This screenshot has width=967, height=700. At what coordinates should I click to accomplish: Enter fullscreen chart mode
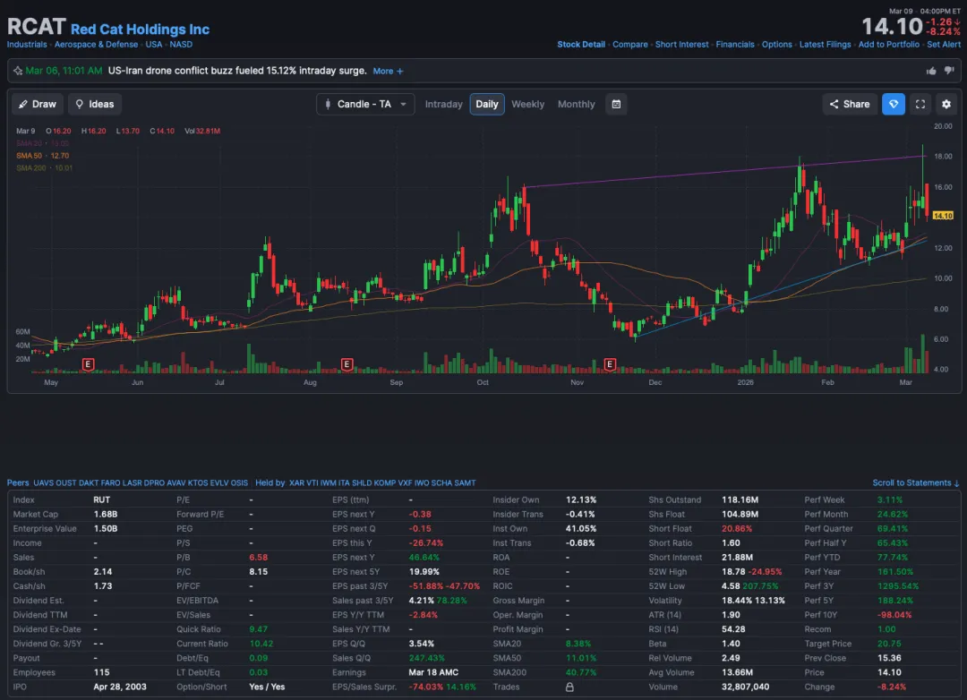click(920, 104)
